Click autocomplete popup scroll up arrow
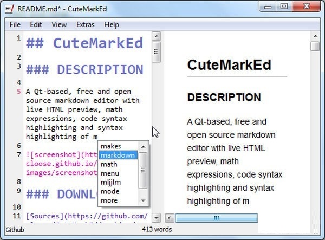The image size is (325, 240). [x=143, y=147]
